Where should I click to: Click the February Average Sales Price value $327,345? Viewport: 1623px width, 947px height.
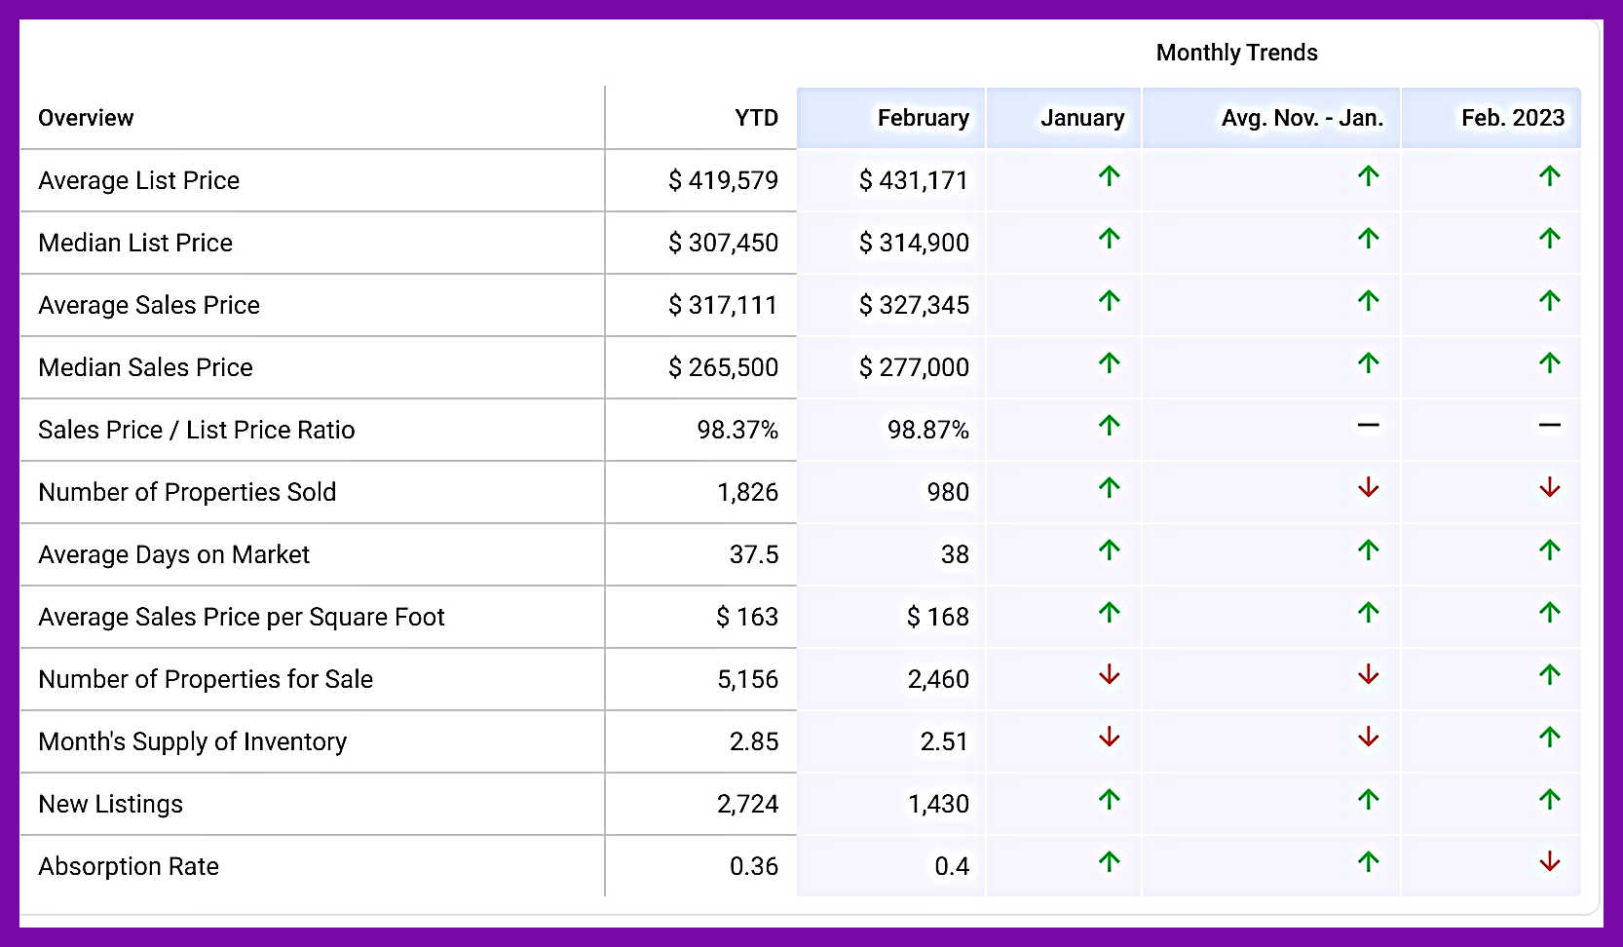point(913,305)
